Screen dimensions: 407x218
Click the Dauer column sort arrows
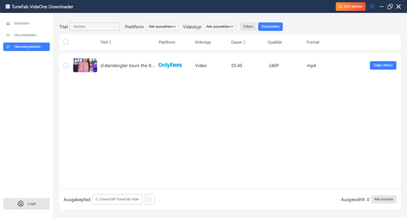(x=244, y=42)
